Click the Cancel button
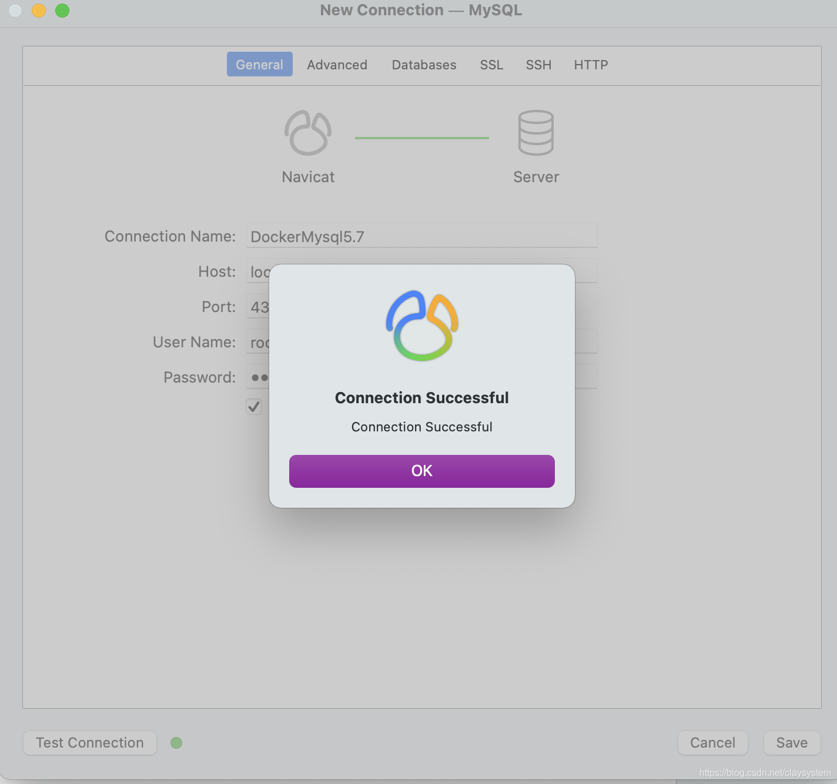The image size is (837, 784). 713,743
